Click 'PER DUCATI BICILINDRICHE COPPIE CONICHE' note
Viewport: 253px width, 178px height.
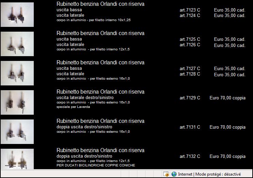click(x=96, y=165)
